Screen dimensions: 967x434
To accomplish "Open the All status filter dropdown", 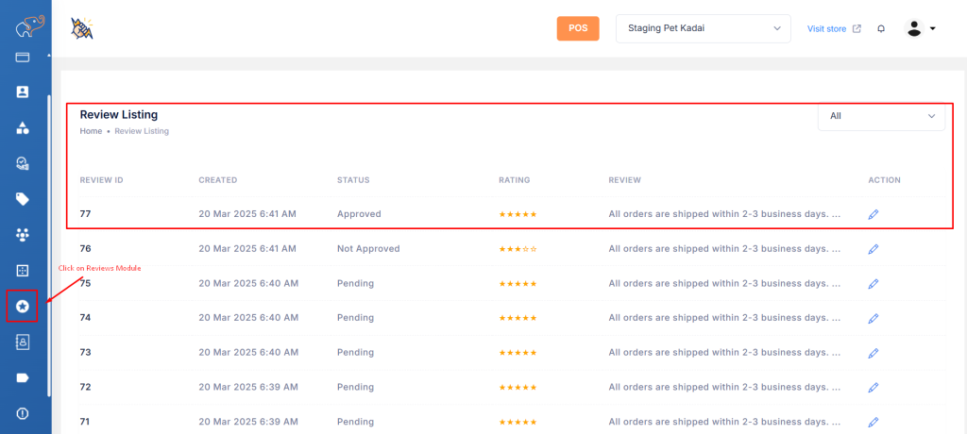I will point(881,116).
